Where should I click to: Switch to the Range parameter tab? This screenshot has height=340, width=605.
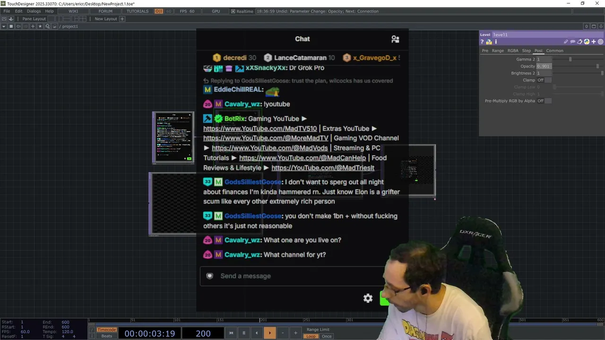pyautogui.click(x=498, y=51)
